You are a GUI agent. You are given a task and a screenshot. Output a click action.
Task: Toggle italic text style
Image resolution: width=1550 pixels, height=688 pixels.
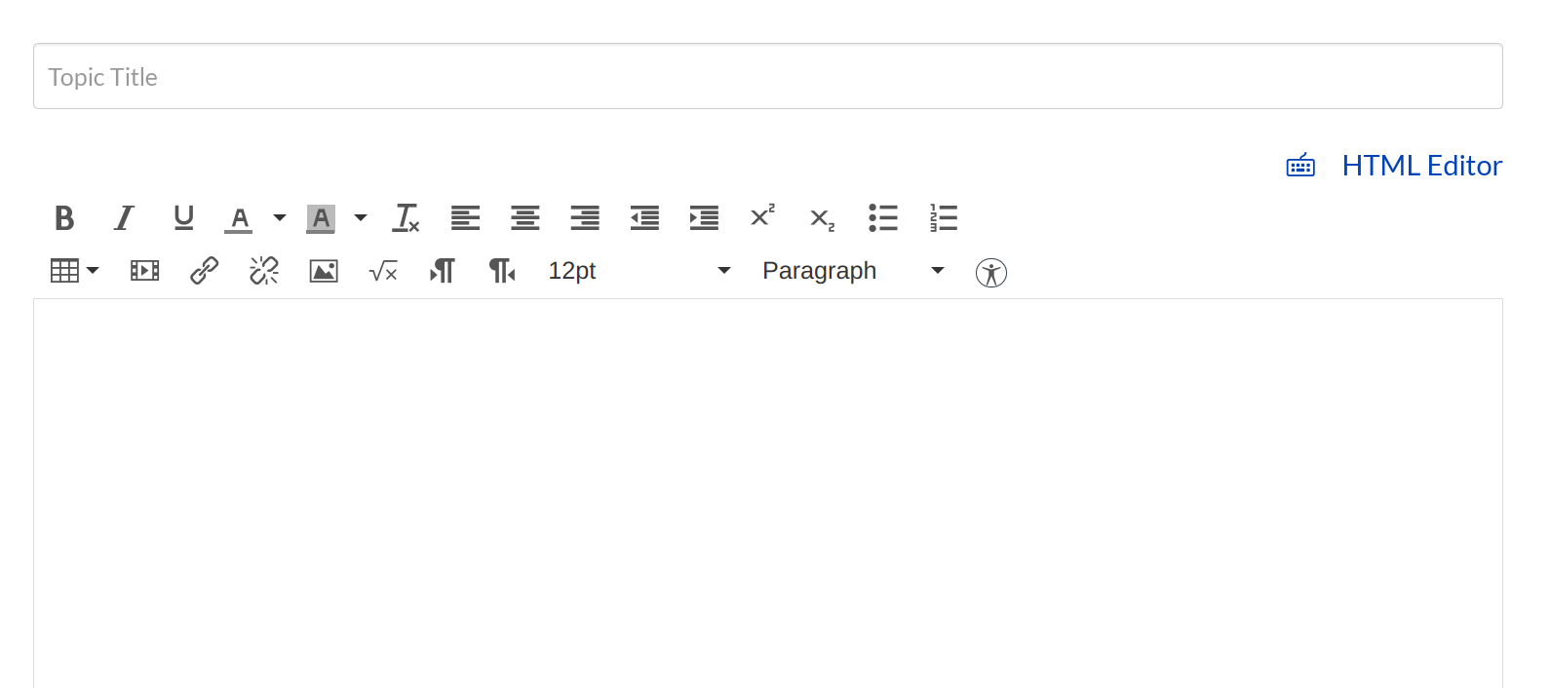124,218
